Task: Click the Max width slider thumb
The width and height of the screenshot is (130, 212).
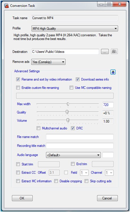Action: (68, 104)
